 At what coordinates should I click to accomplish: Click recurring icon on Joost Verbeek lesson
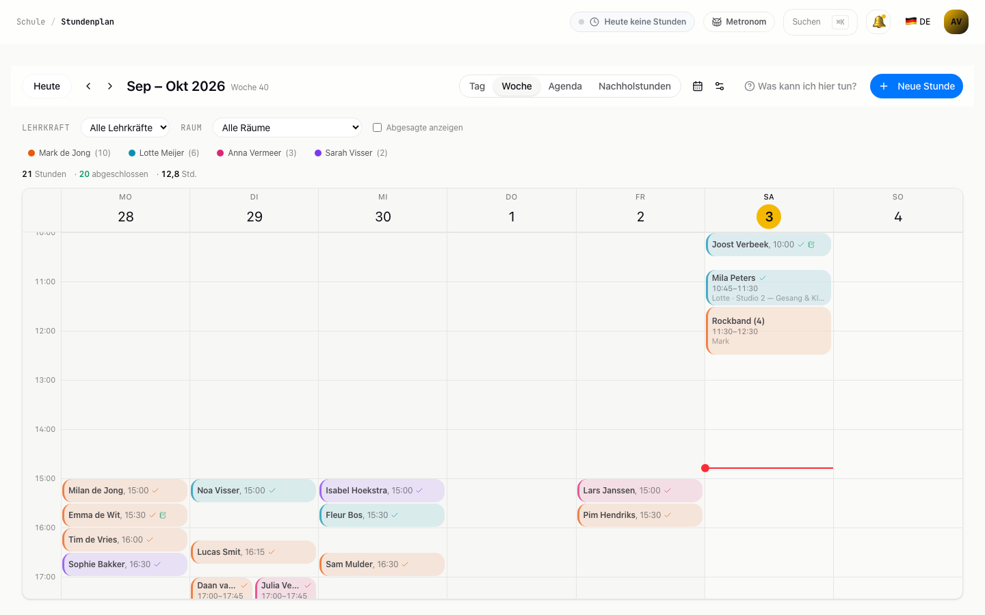pos(811,245)
